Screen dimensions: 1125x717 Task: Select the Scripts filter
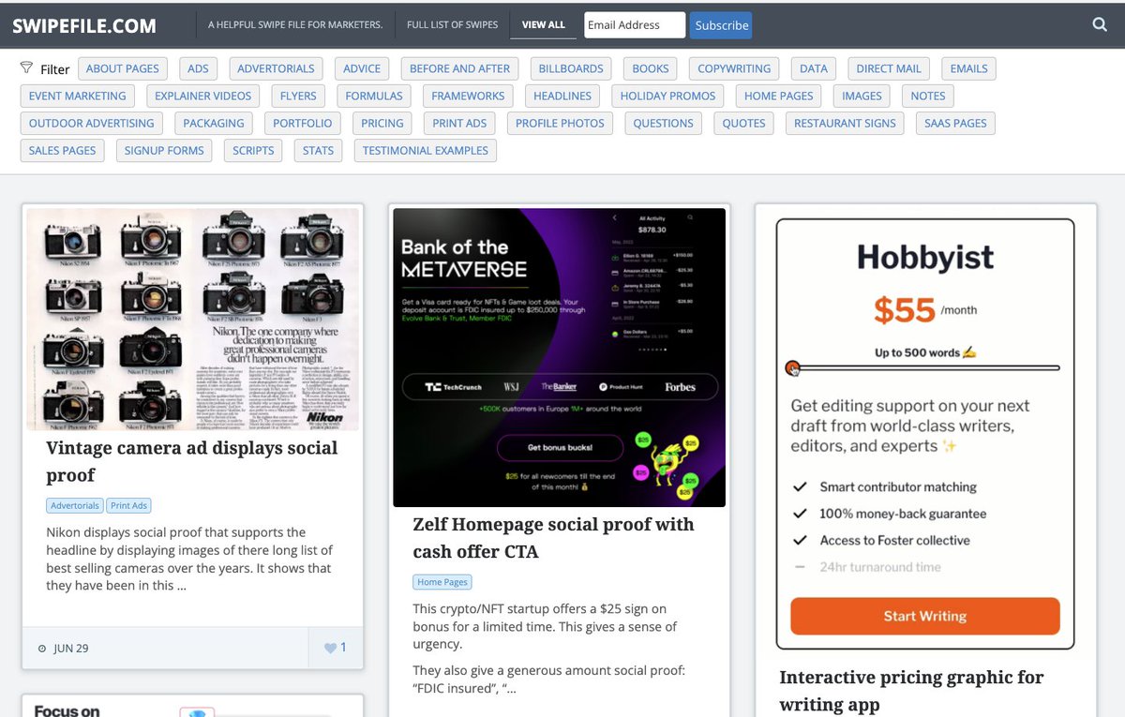[253, 150]
